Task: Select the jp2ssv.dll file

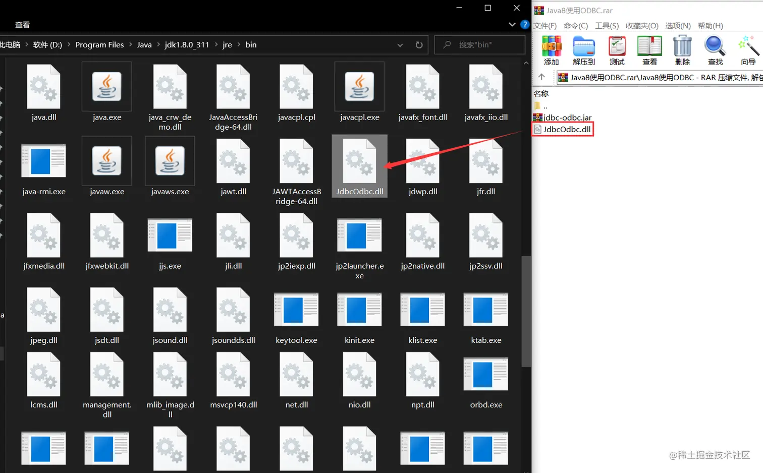Action: [486, 242]
